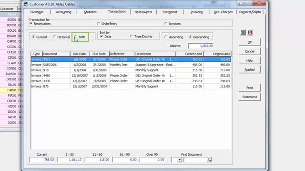Viewport: 305px width, 171px height.
Task: Select customer DAW01 in background list
Action: pos(10,74)
